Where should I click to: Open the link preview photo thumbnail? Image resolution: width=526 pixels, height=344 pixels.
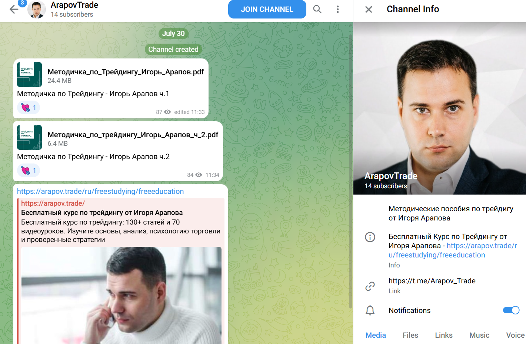(121, 295)
